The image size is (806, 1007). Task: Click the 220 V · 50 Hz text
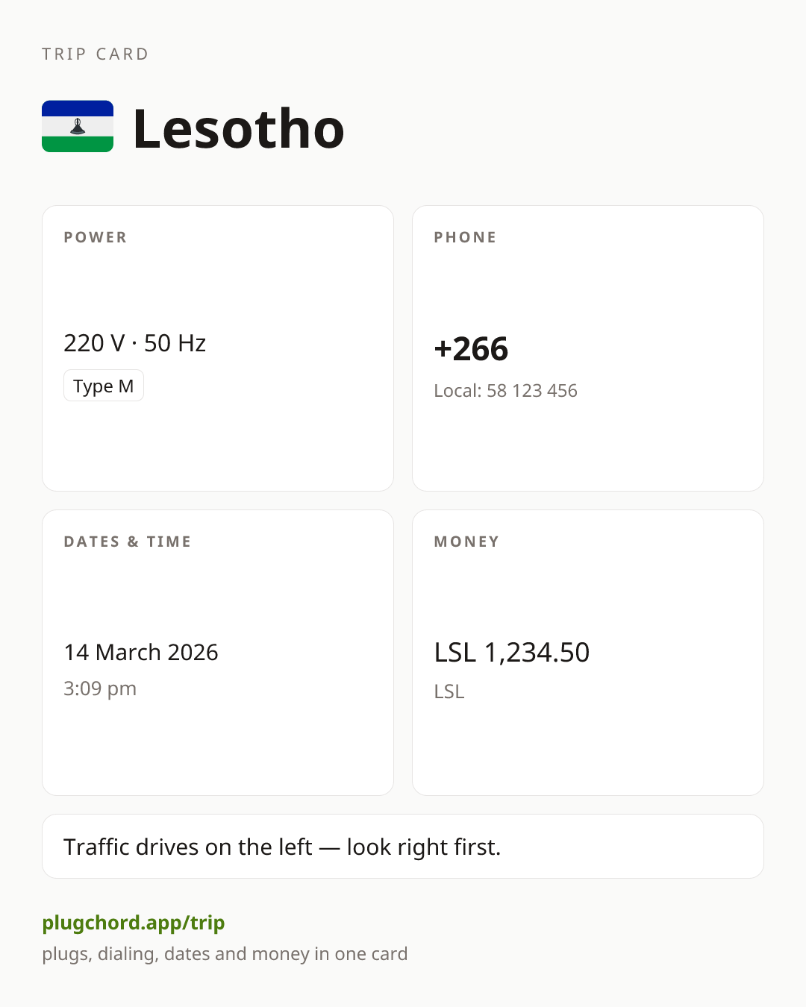(x=135, y=343)
